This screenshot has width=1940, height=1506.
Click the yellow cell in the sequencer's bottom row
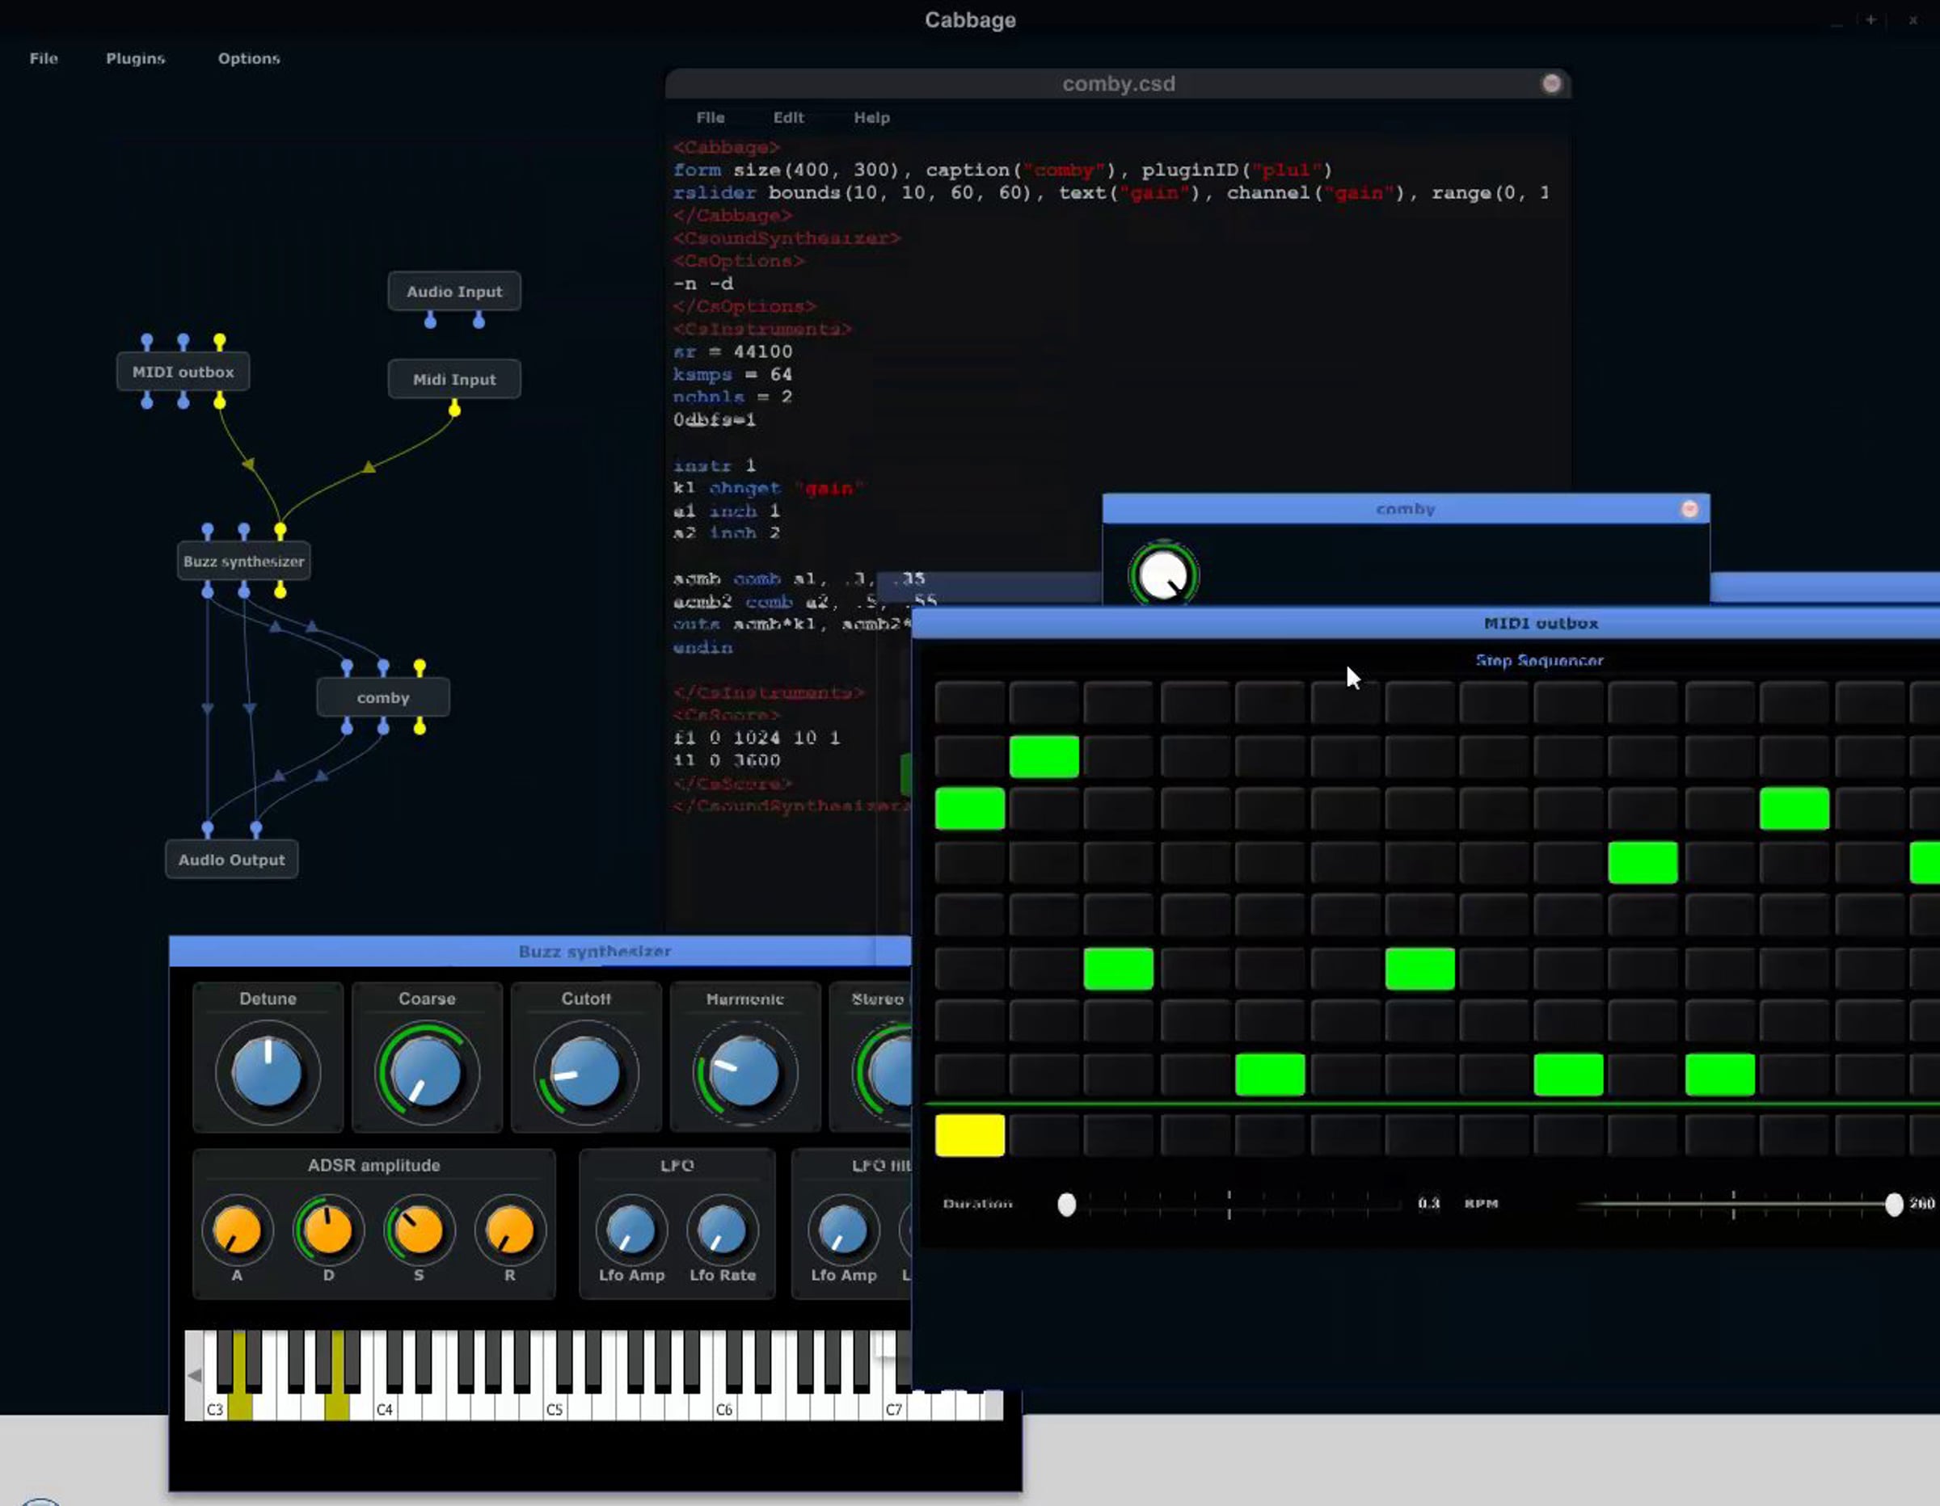970,1136
